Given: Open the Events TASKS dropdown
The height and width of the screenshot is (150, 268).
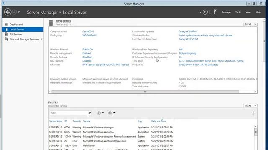Looking at the screenshot, I should 250,105.
